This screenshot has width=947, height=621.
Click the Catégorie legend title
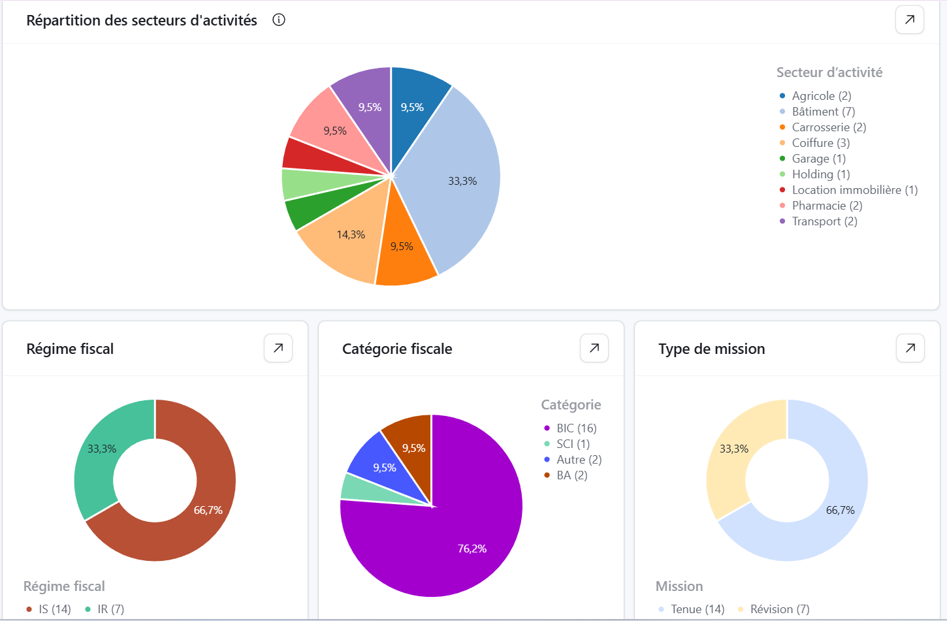[x=571, y=405]
